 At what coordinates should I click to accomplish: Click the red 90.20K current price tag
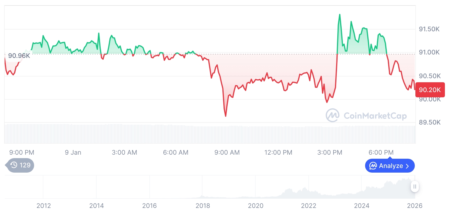point(430,90)
